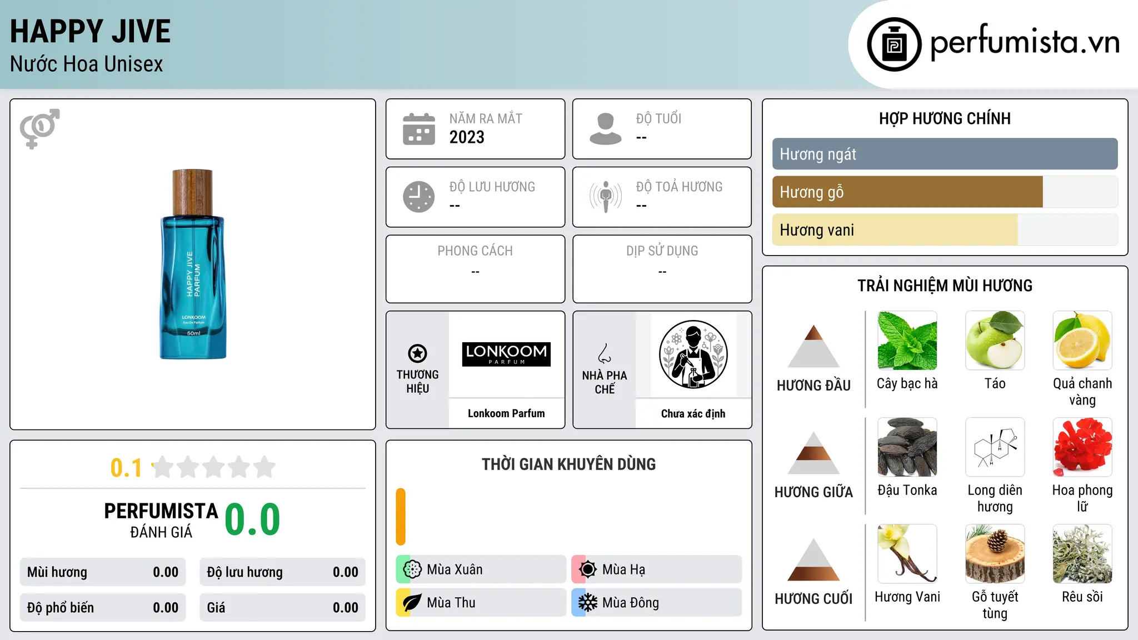Click the green 0.0 Perfumista score
This screenshot has height=640, width=1138.
pos(252,519)
